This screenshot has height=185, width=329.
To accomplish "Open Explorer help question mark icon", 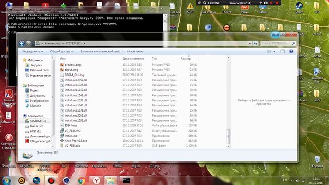I will pyautogui.click(x=291, y=51).
